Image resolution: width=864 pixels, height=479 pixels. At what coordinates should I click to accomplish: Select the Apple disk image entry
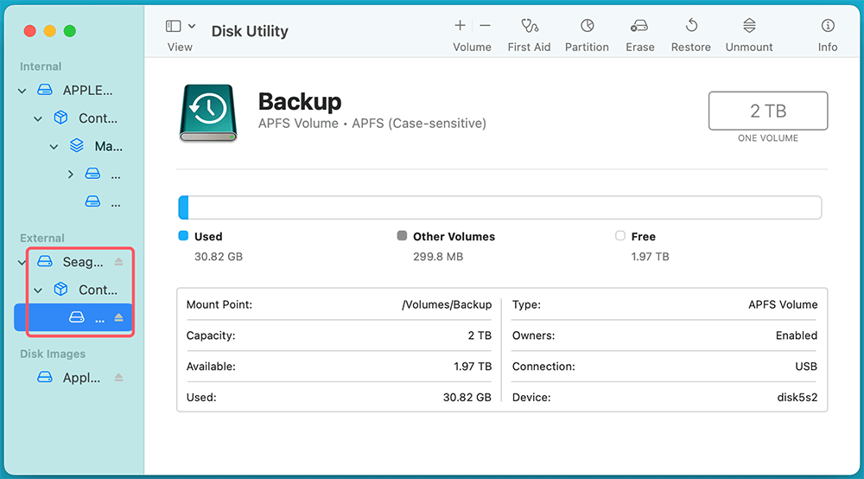tap(81, 378)
